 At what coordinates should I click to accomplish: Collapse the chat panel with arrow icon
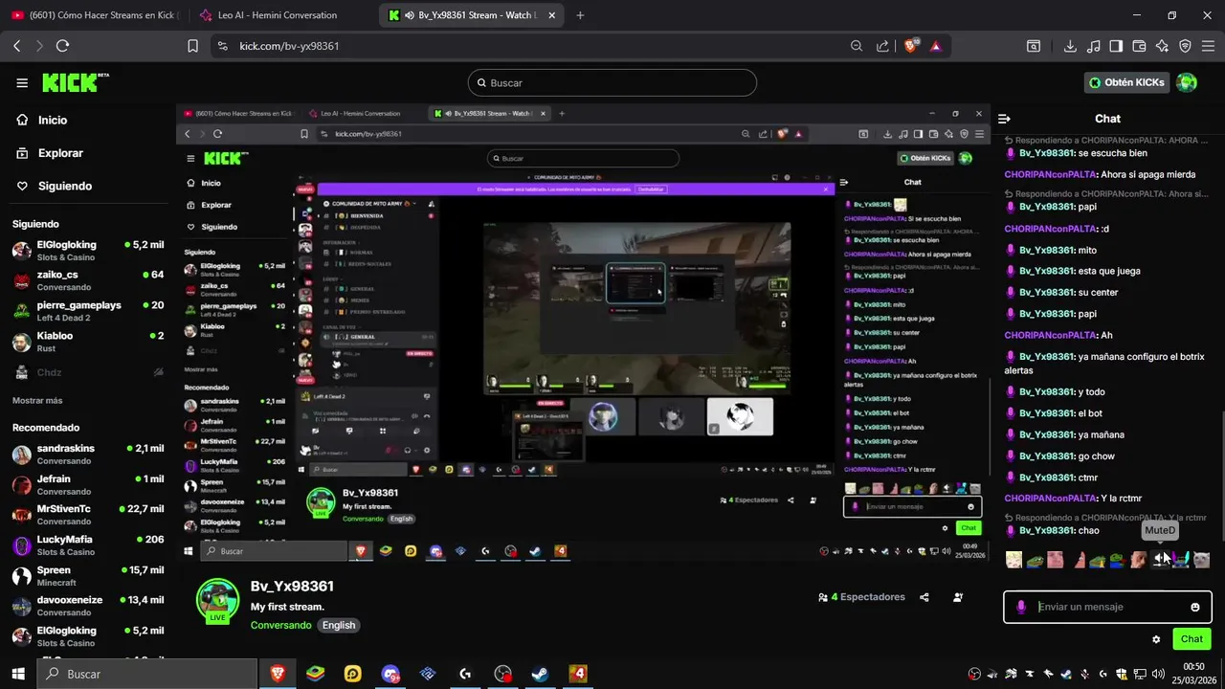[1004, 119]
